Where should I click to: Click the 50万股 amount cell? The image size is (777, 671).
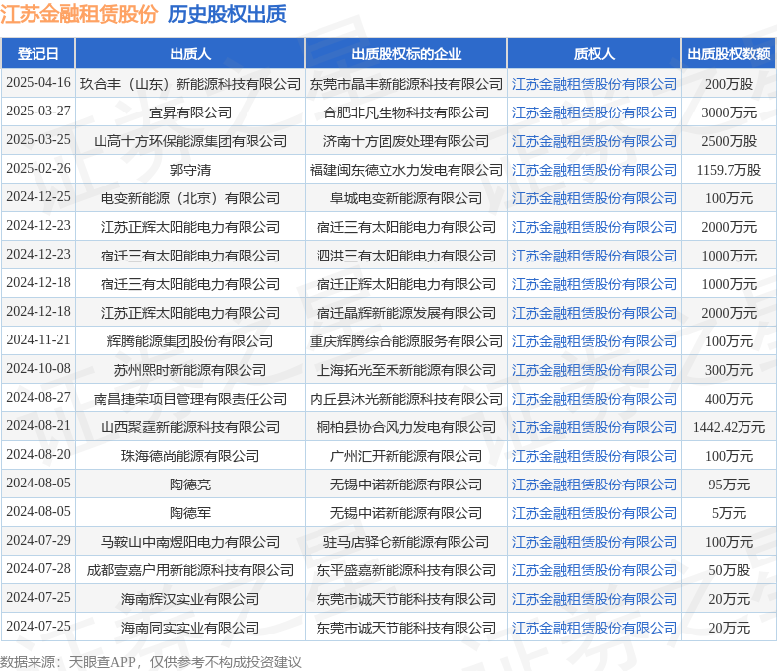click(729, 570)
